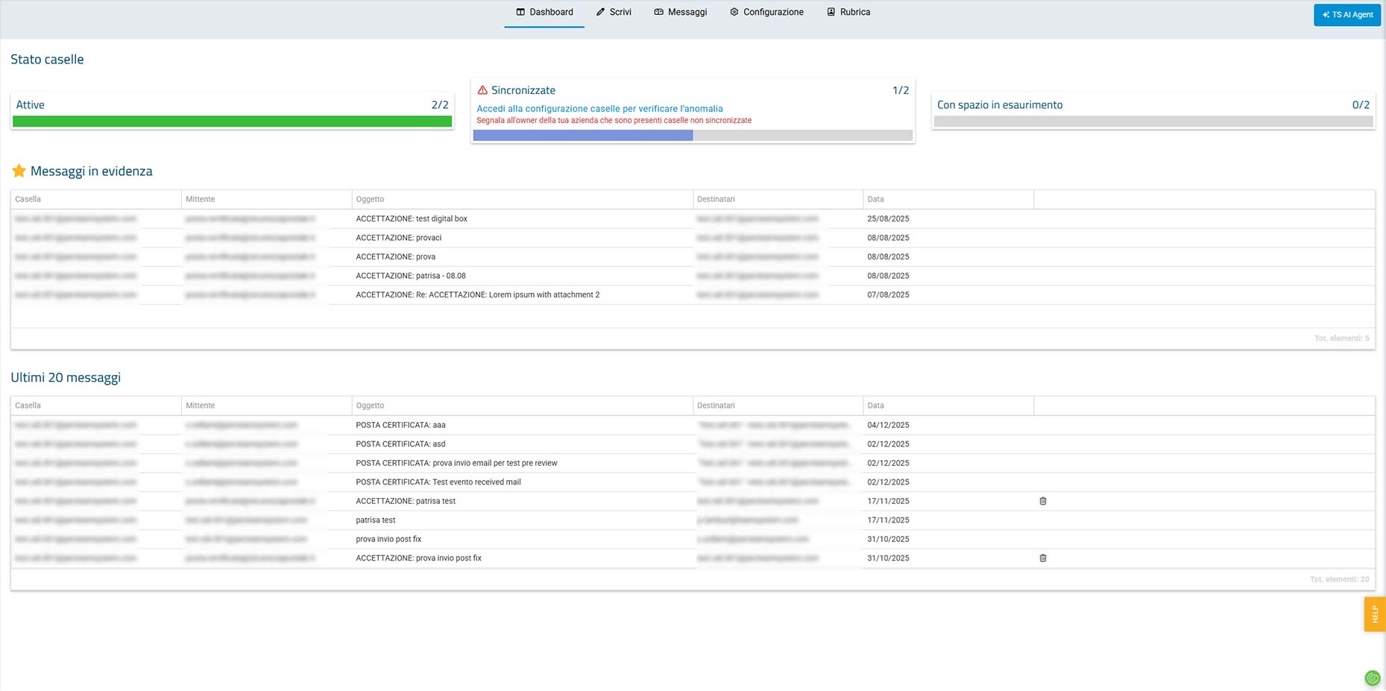This screenshot has width=1386, height=691.
Task: Open the TS AI Agent assistant
Action: [x=1346, y=15]
